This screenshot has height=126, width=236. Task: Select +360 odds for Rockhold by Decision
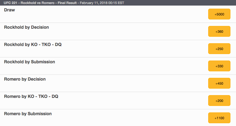219,31
